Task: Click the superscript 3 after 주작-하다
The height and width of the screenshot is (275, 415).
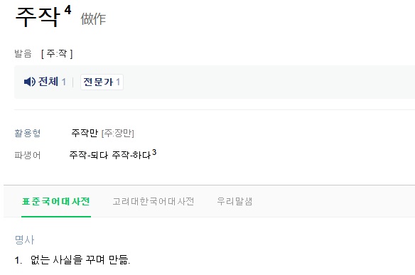Action: coord(154,153)
